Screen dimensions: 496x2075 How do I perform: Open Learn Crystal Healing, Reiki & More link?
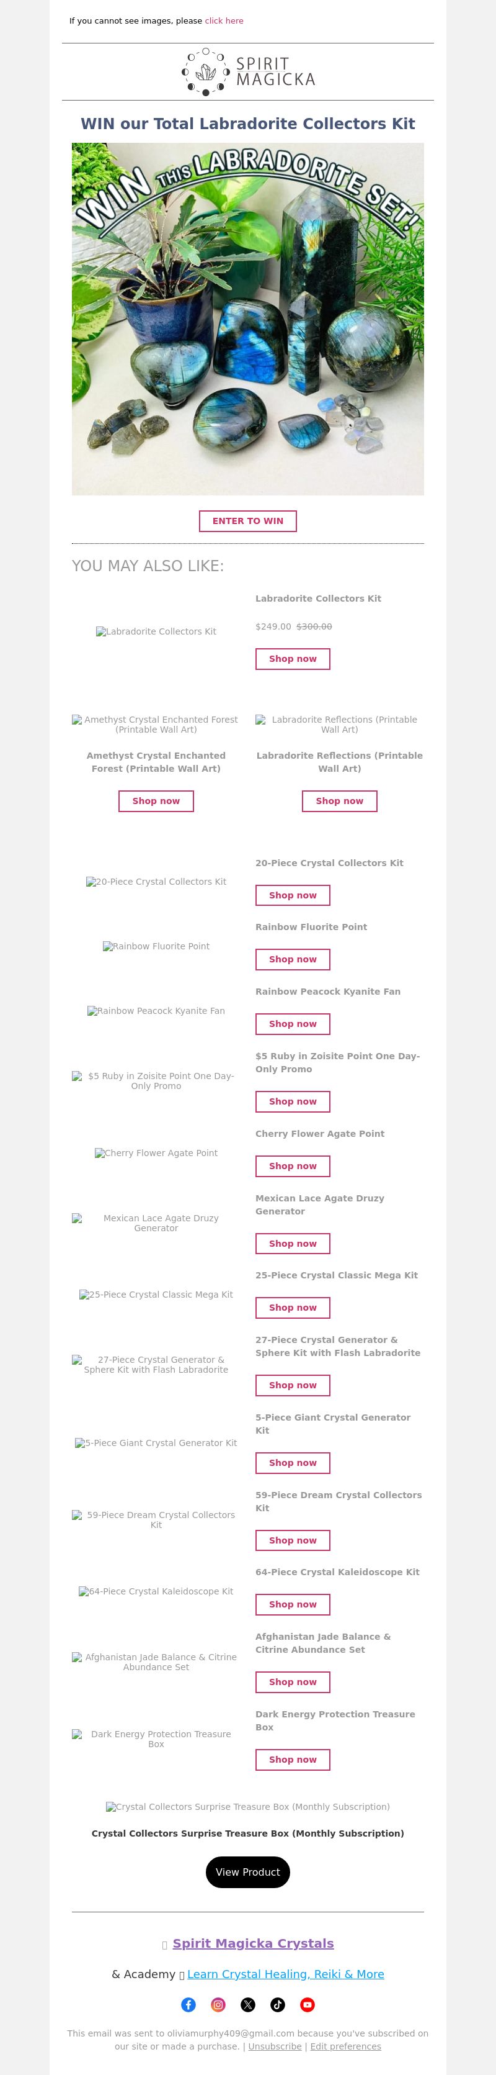tap(285, 1974)
